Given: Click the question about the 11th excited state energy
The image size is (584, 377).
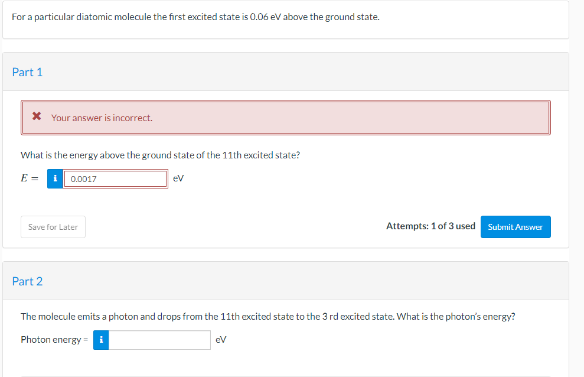Looking at the screenshot, I should 160,155.
